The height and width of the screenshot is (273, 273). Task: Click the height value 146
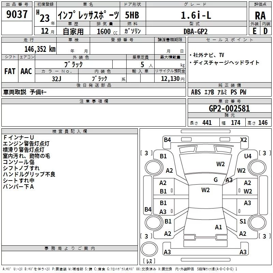pyautogui.click(x=263, y=123)
